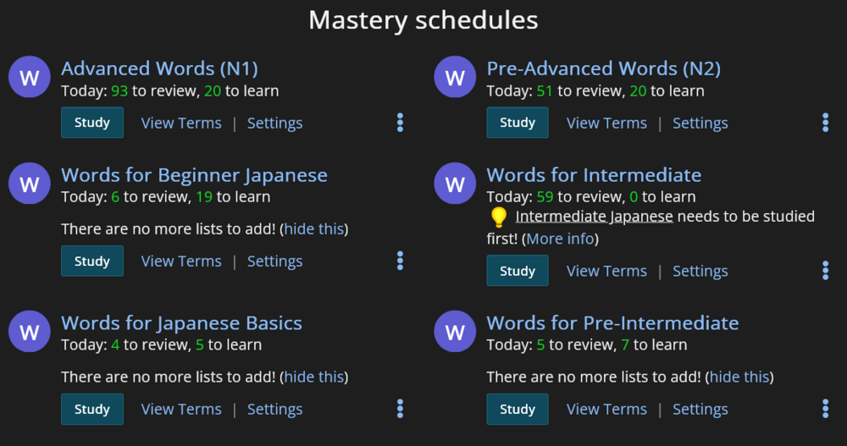Open Settings for Words for Beginner Japanese
The height and width of the screenshot is (446, 847).
tap(274, 262)
